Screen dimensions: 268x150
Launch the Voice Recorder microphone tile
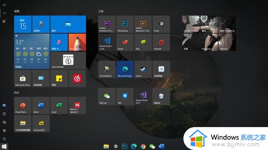[x=41, y=24]
